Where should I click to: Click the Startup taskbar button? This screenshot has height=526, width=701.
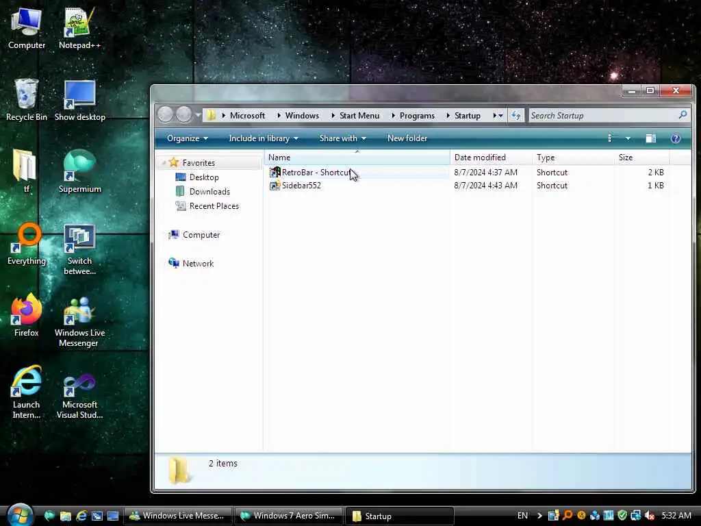(x=399, y=516)
